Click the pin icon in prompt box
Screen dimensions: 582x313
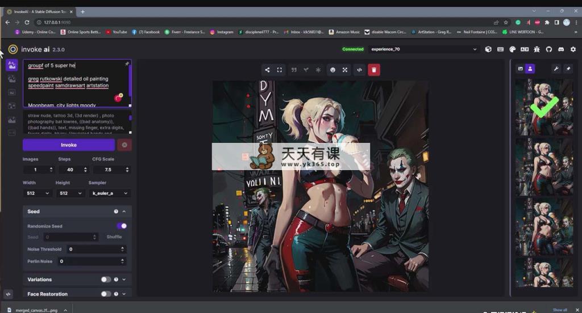(x=127, y=64)
